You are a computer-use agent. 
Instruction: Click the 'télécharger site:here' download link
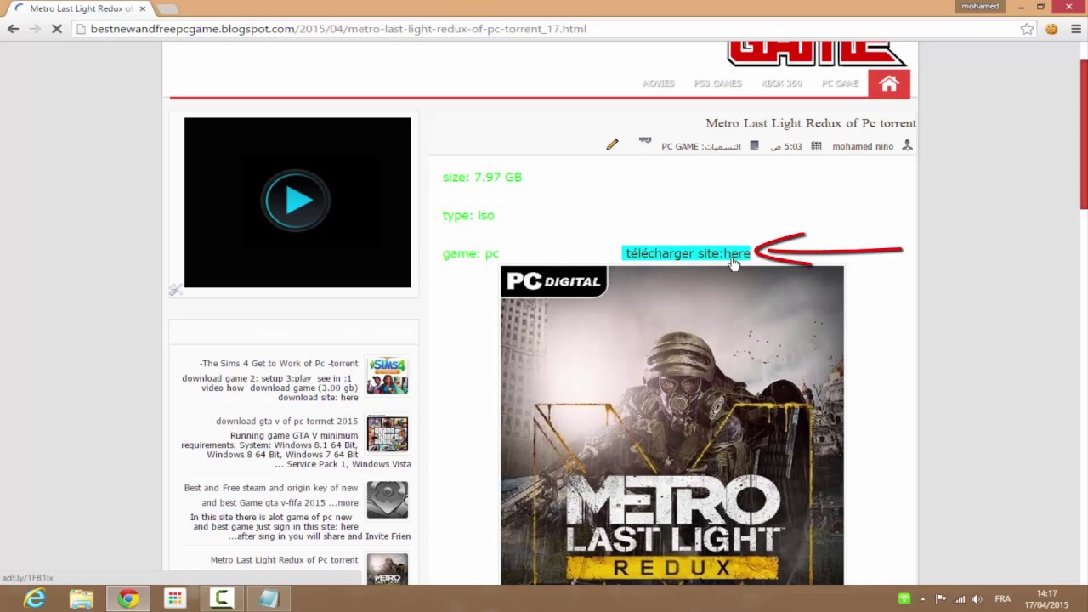click(x=688, y=253)
